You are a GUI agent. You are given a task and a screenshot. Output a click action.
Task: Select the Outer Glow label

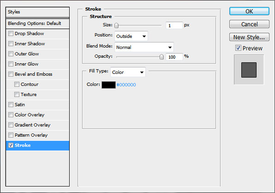coord(27,54)
